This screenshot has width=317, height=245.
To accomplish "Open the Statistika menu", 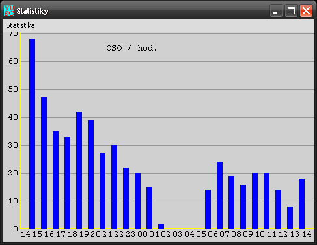I will pyautogui.click(x=20, y=25).
